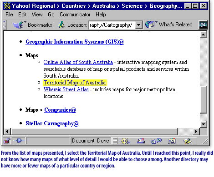
Task: Click the horizontal scrollbar thumb
Action: [x=94, y=131]
